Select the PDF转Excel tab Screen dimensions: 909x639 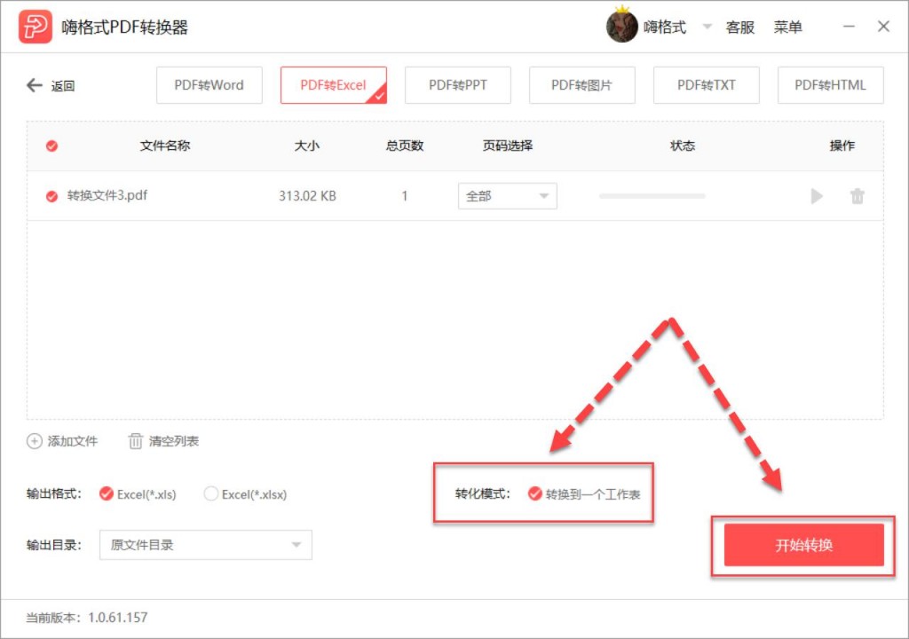coord(334,85)
